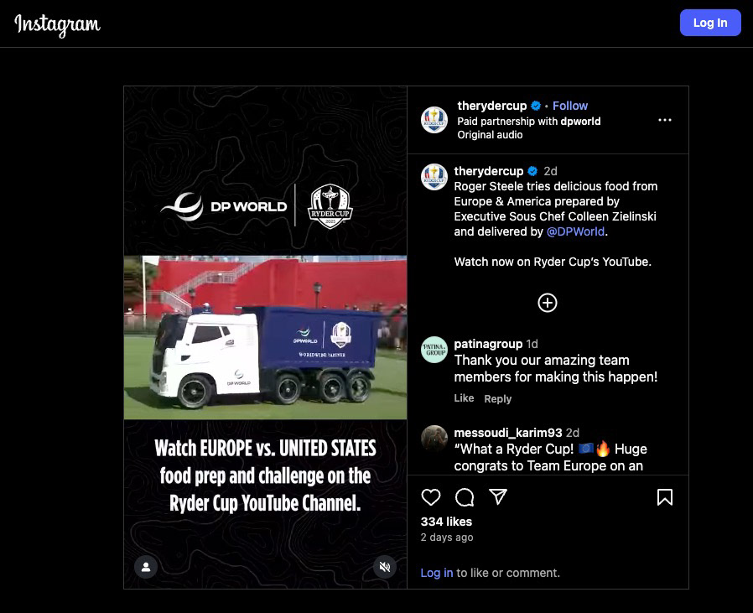This screenshot has width=753, height=613.
Task: Expand more comments with the plus circle
Action: tap(548, 303)
